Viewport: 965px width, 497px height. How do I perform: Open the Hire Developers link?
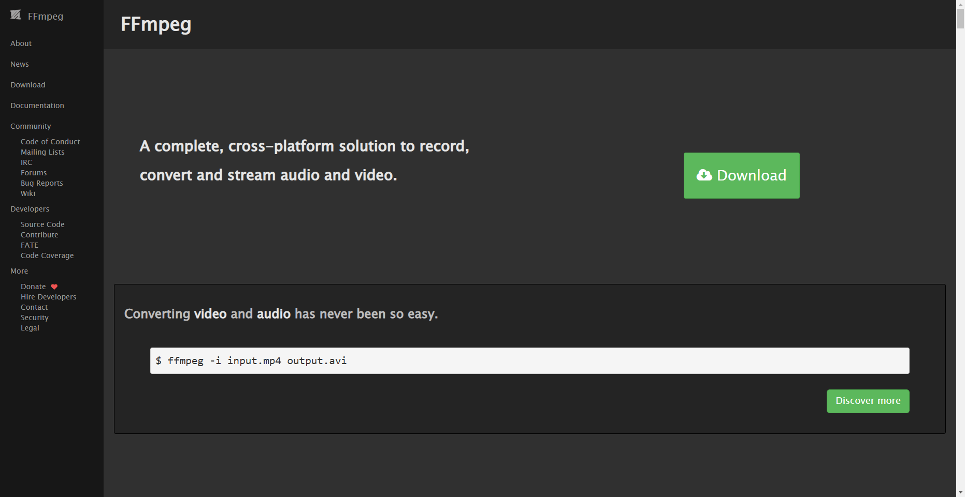48,297
